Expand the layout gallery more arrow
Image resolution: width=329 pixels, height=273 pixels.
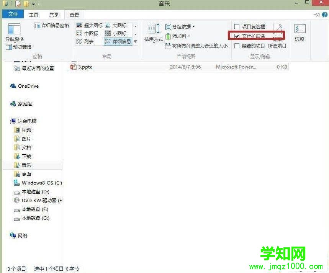point(135,42)
